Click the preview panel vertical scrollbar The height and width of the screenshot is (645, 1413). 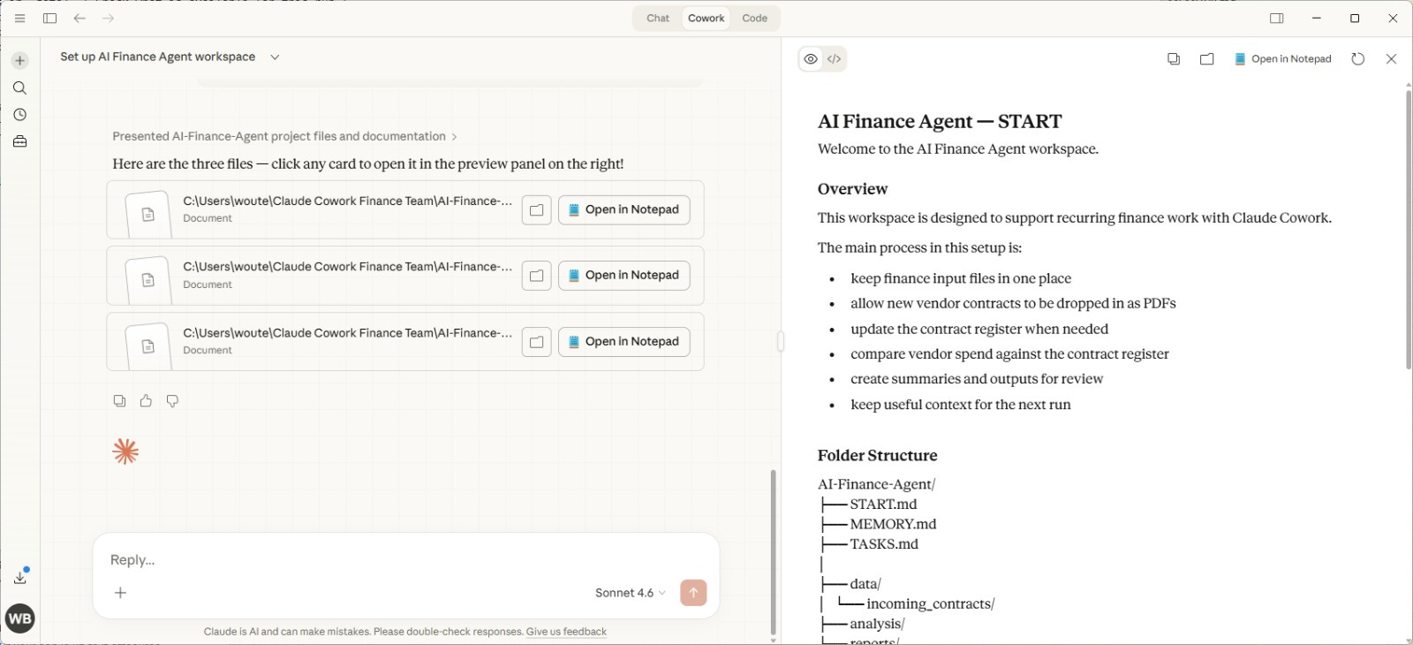coord(1409,229)
